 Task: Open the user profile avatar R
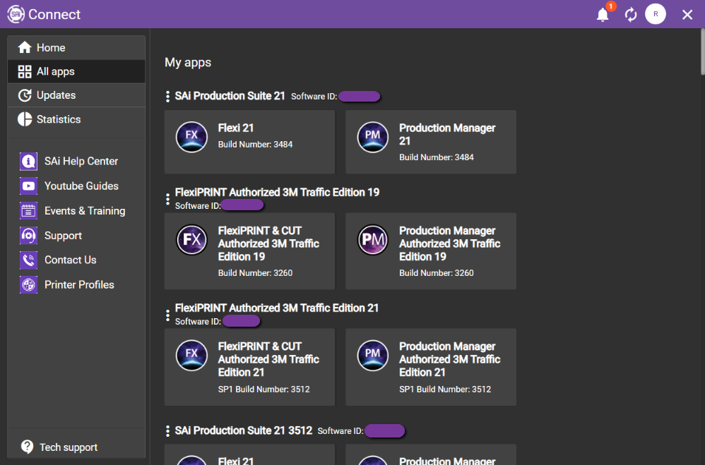[656, 14]
